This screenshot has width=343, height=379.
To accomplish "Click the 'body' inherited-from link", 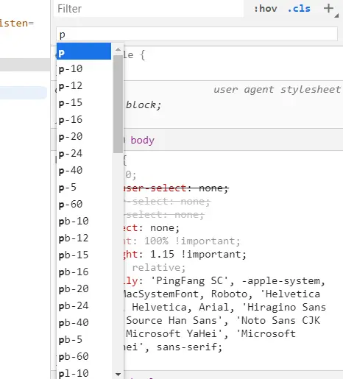I will (x=142, y=141).
